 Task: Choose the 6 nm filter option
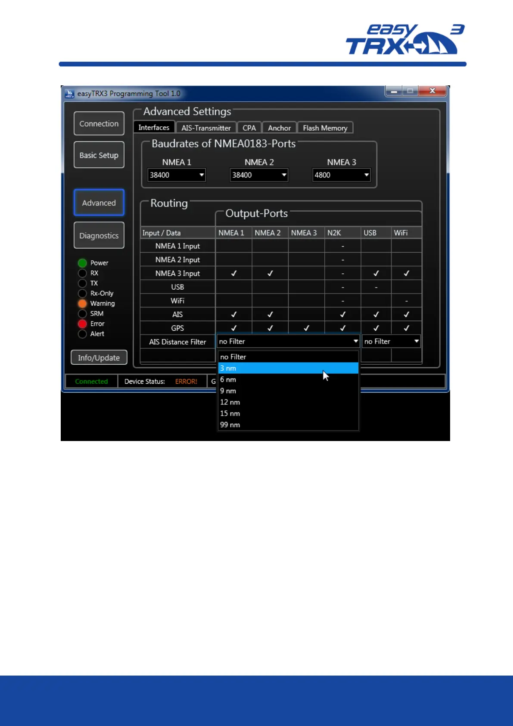tap(288, 379)
